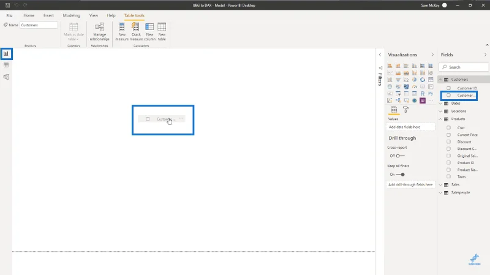Turn on the Cross-report toggle
Viewport: 490px width, 275px height.
pos(401,156)
